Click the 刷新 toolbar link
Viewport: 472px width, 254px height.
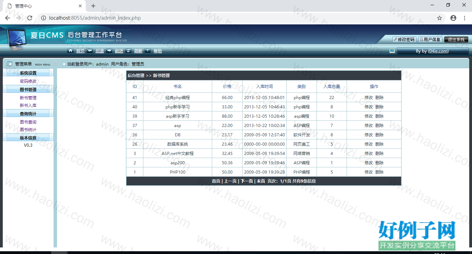pos(138,51)
